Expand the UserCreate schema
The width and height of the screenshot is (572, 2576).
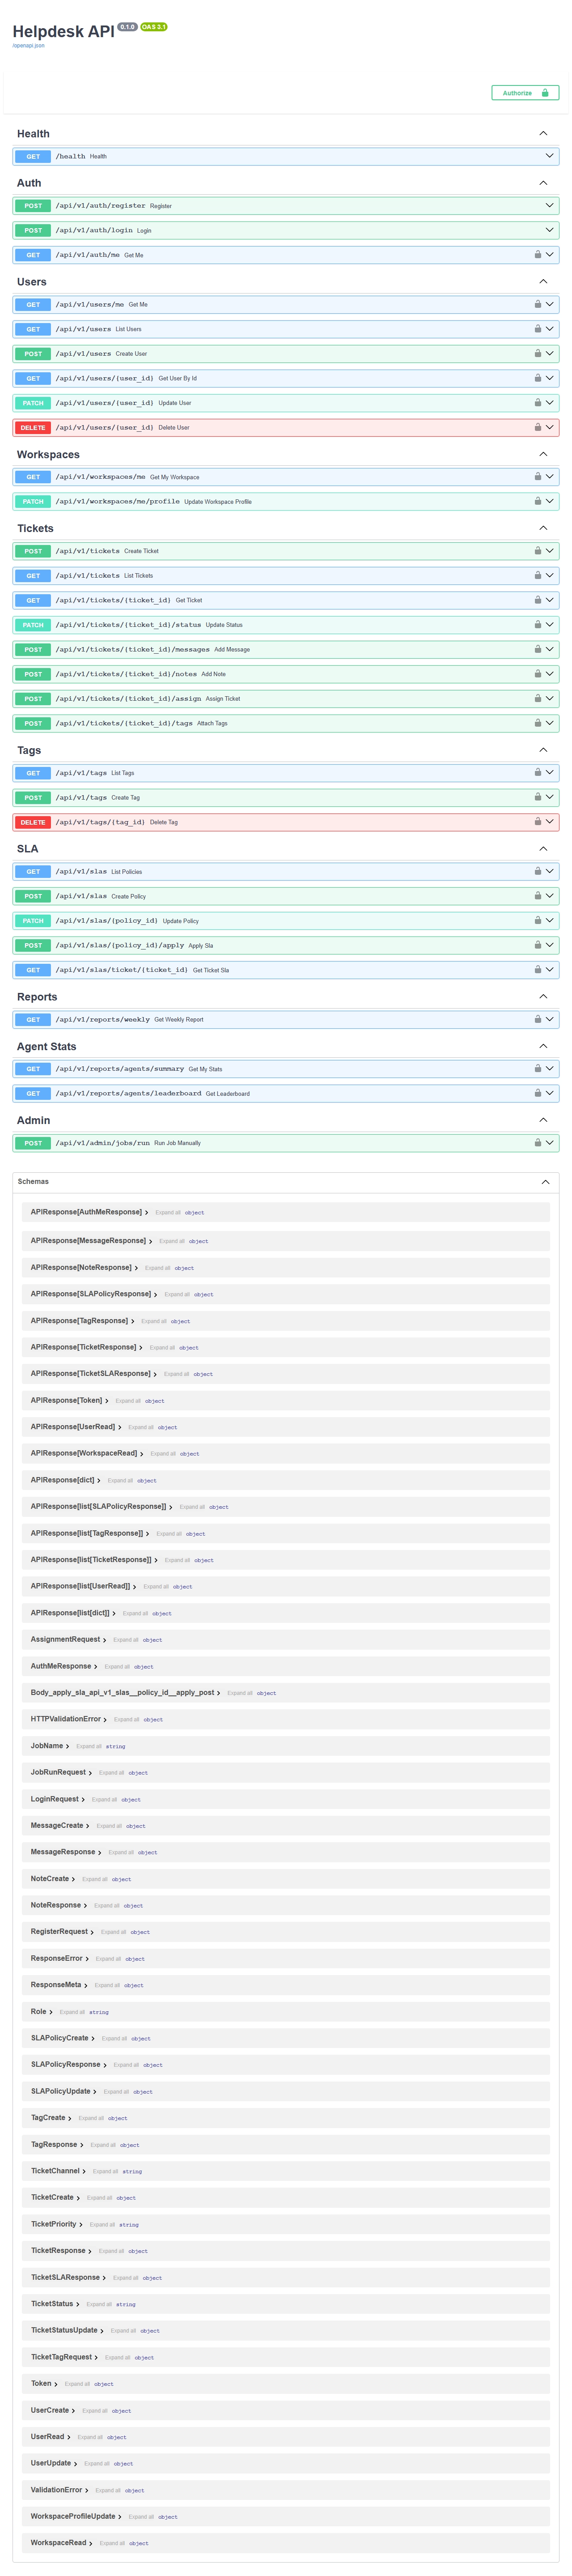click(52, 2410)
